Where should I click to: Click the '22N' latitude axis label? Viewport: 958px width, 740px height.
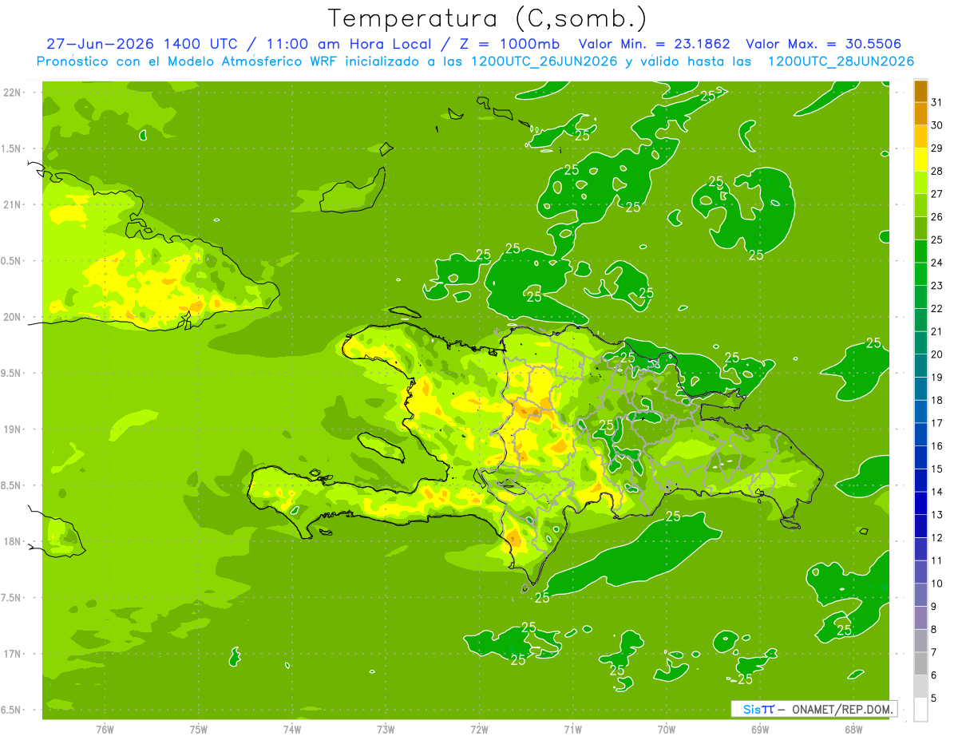pos(14,92)
